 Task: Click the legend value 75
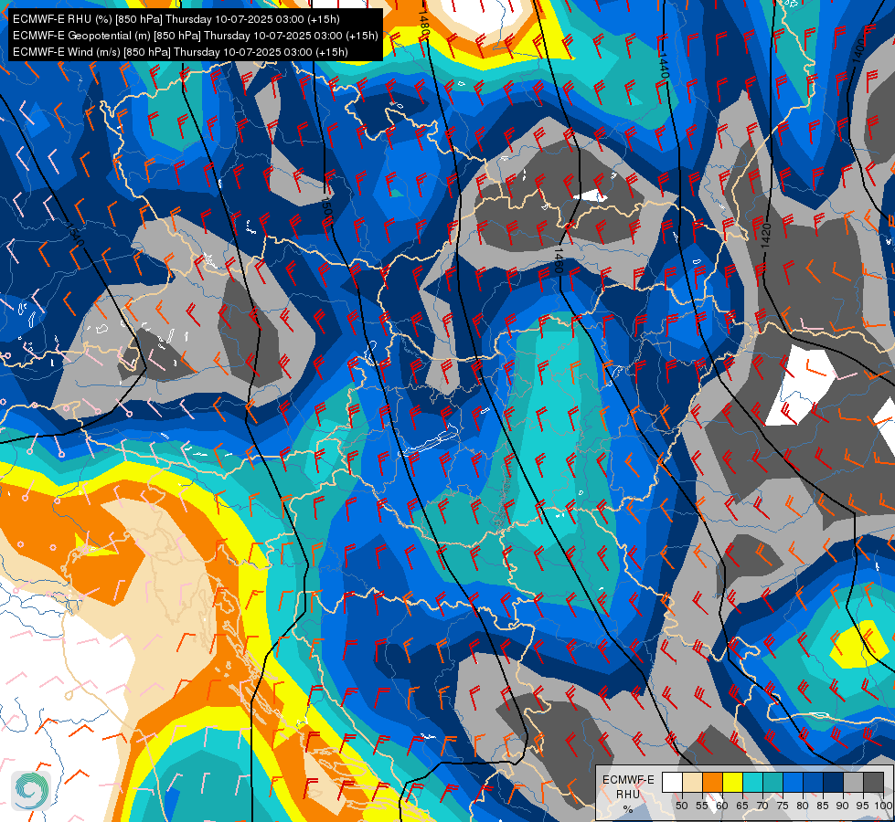click(783, 806)
